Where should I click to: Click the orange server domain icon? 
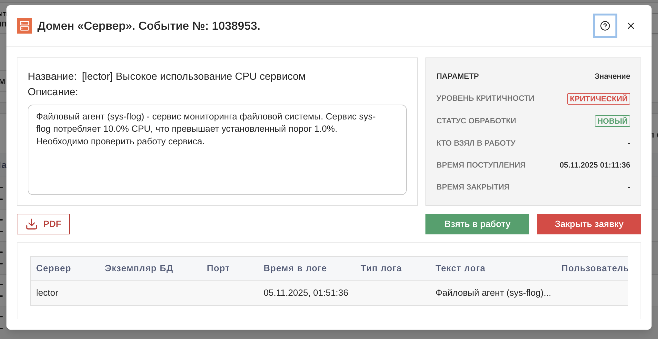pyautogui.click(x=24, y=26)
